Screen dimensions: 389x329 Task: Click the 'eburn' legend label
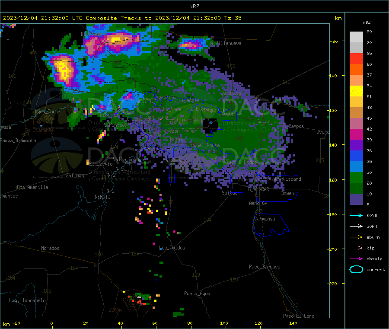[373, 237]
